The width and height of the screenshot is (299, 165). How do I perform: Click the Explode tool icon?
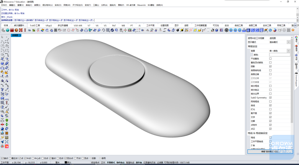point(6,72)
